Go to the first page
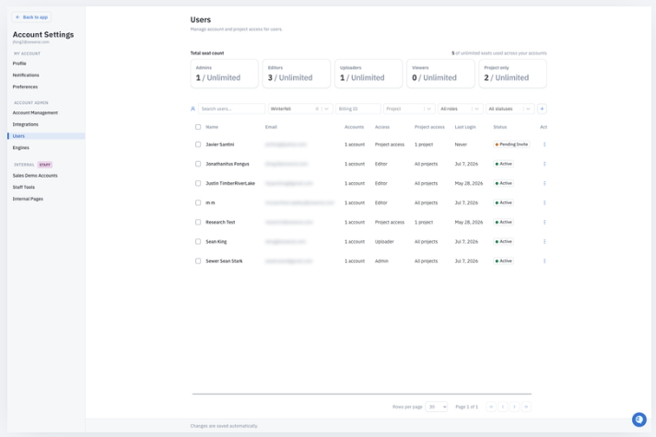The height and width of the screenshot is (437, 656). pyautogui.click(x=491, y=407)
